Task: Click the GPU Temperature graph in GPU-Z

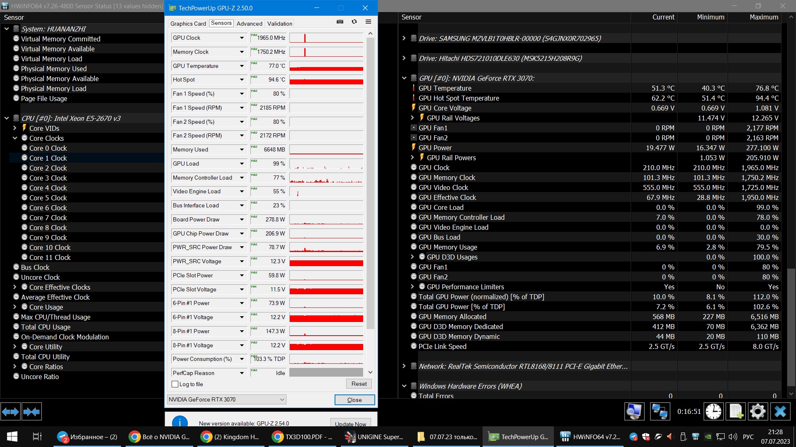Action: (326, 66)
